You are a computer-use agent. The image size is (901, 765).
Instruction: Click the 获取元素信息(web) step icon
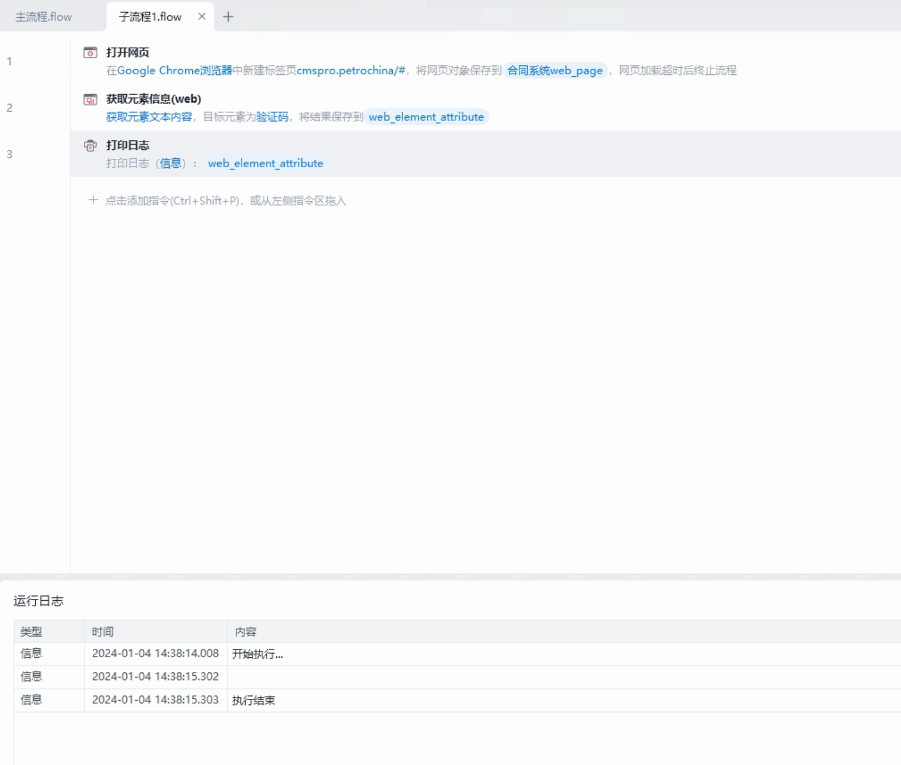[90, 99]
